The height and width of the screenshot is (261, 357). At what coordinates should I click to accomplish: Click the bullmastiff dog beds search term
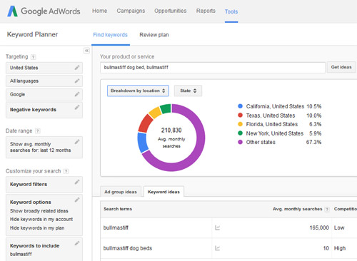point(128,248)
